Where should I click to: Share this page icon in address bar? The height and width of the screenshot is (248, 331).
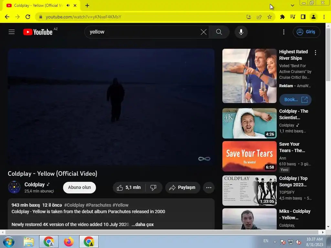point(259,17)
